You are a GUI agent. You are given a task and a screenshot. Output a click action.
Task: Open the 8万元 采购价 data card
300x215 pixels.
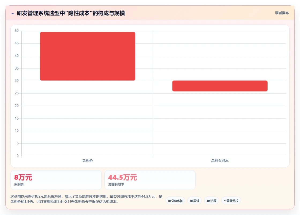[x=56, y=180]
